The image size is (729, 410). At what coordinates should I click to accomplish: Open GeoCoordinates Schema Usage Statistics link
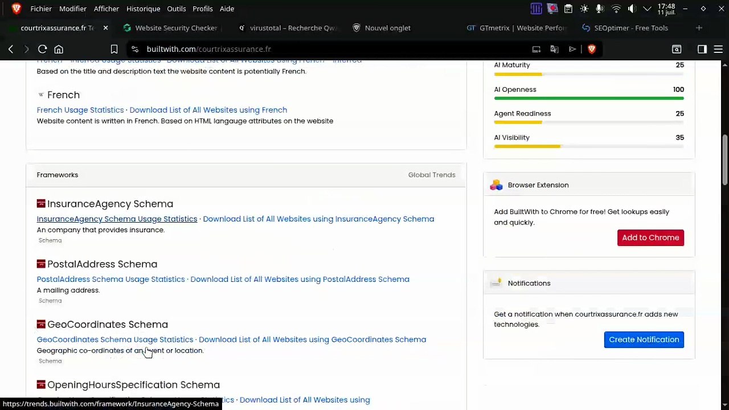coord(115,339)
